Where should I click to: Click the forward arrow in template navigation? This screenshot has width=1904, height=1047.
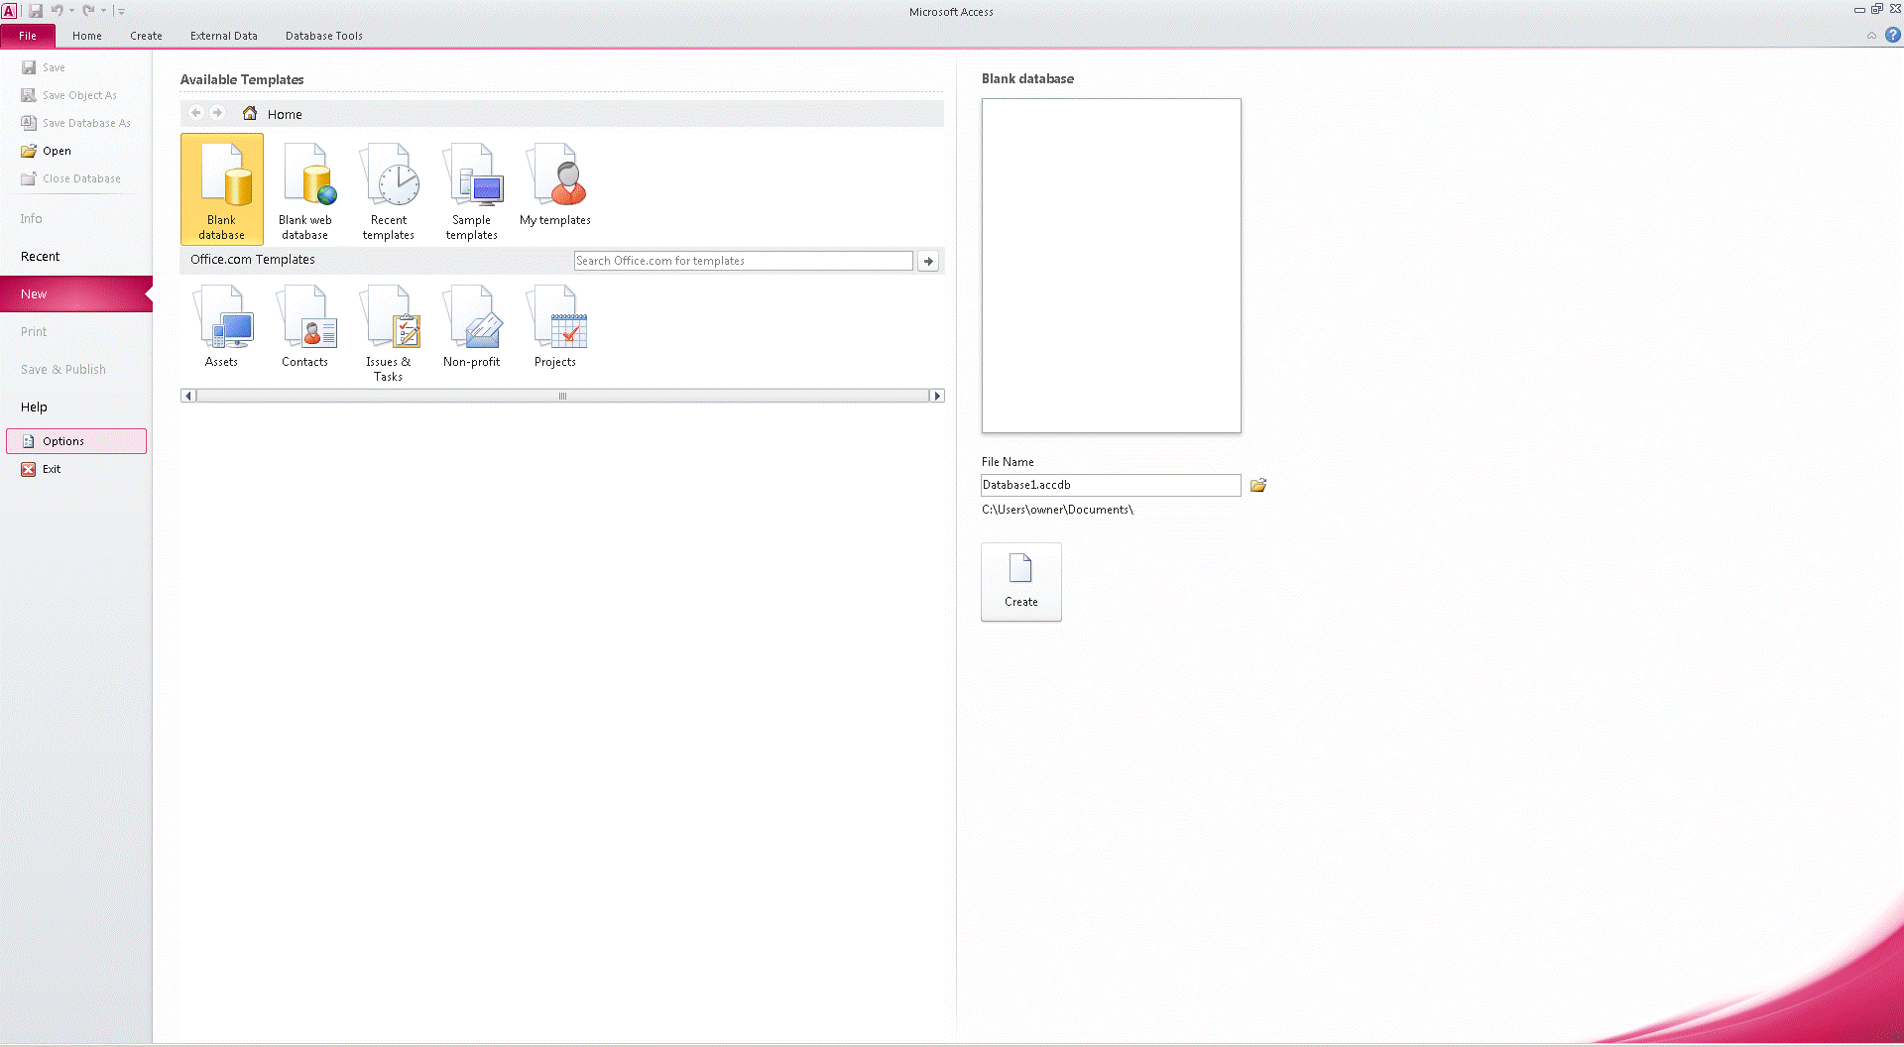click(217, 113)
